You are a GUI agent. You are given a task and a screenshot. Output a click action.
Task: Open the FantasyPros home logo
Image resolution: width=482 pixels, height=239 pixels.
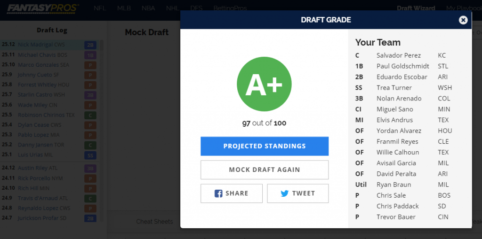pos(40,8)
